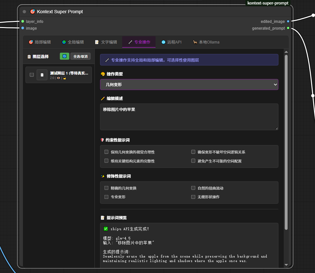Click the '模型: glm-4.5' line

[117, 238]
